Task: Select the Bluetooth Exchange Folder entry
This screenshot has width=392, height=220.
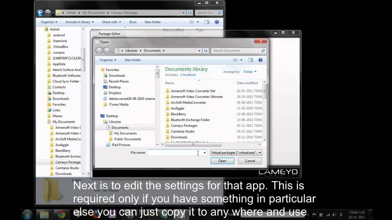Action: (190, 120)
